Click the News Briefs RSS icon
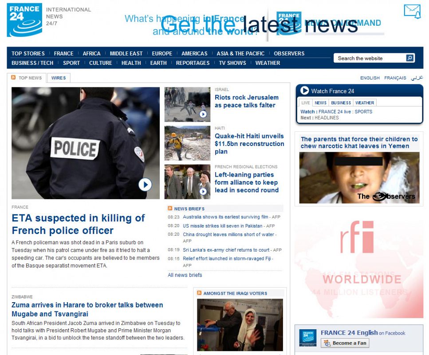Image resolution: width=429 pixels, height=355 pixels. click(x=170, y=209)
